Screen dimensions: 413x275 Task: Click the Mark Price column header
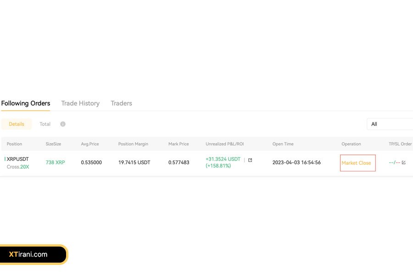coord(179,144)
